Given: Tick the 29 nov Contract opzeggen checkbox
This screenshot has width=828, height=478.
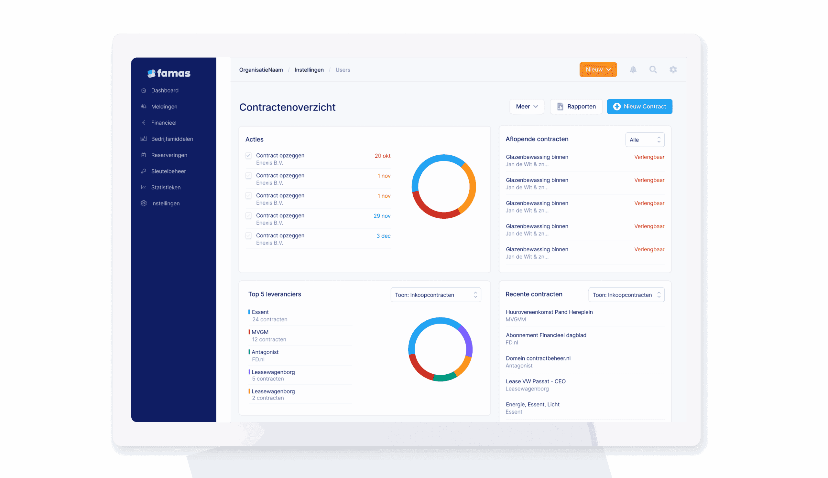Looking at the screenshot, I should coord(248,215).
